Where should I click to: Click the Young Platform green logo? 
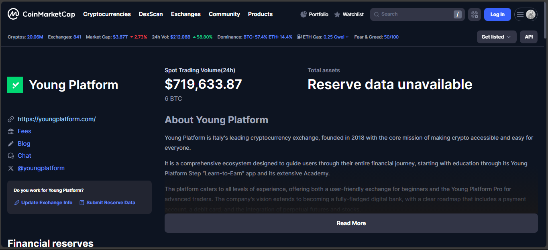(x=15, y=85)
